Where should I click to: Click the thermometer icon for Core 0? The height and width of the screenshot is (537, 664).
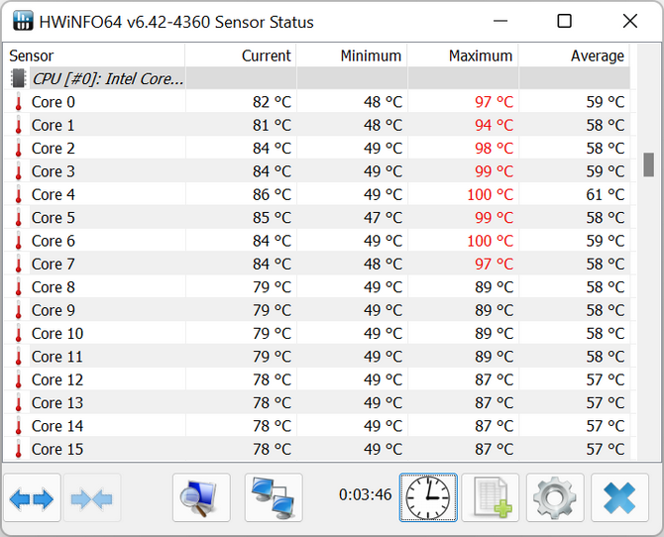point(18,102)
